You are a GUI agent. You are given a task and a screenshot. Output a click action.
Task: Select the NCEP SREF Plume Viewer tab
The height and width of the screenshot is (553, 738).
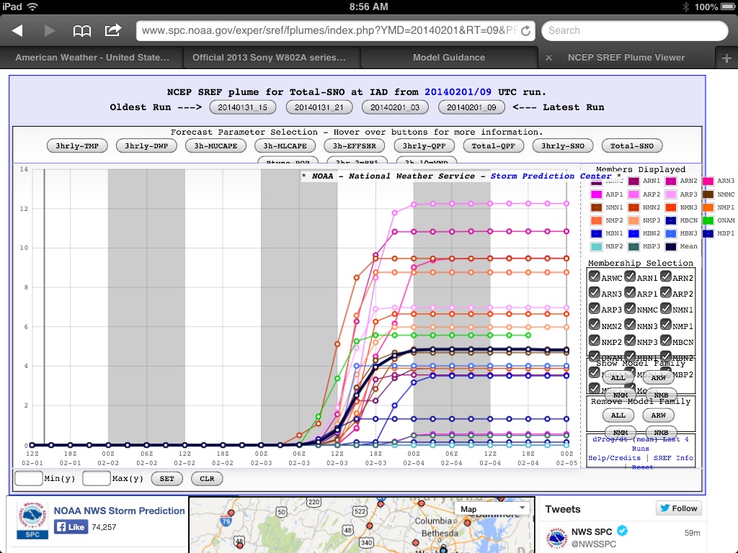[626, 58]
